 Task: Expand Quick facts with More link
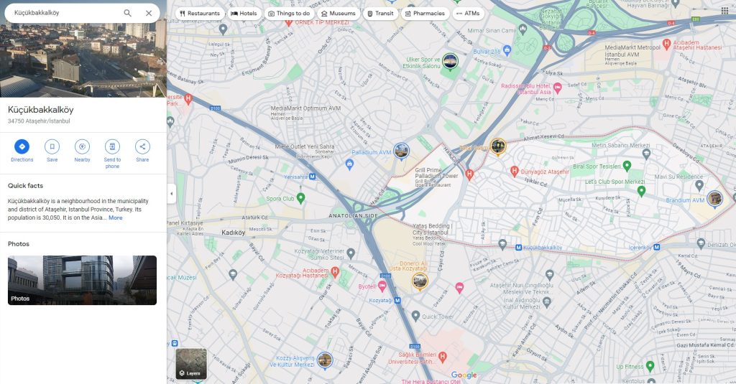coord(116,217)
